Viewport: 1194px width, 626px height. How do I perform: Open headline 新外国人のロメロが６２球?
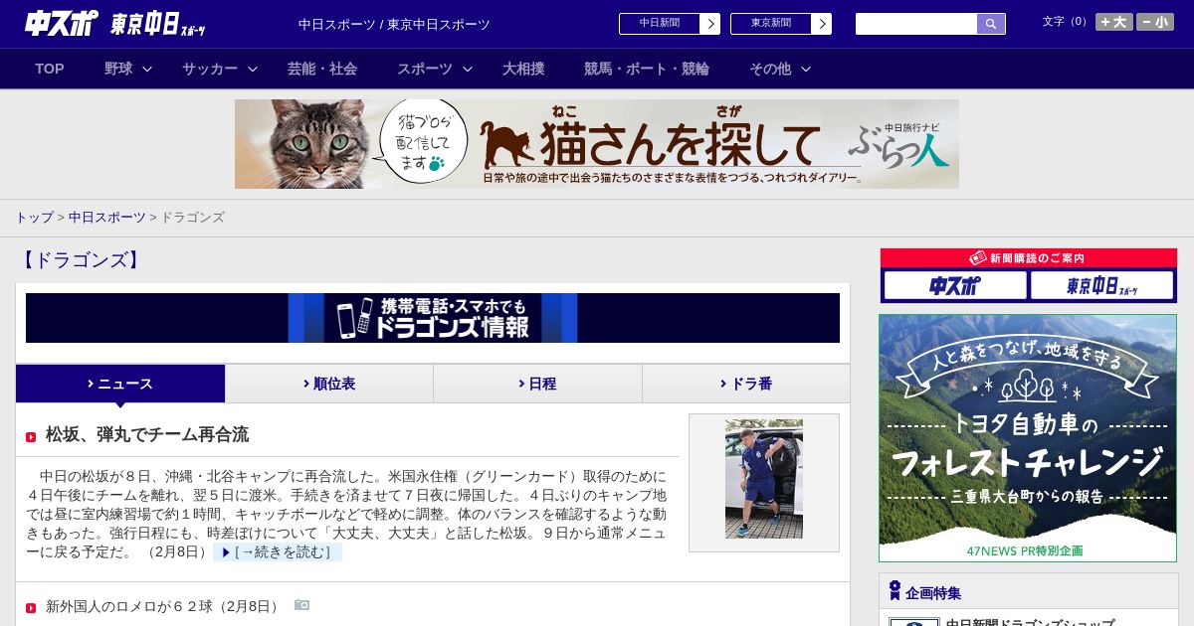pyautogui.click(x=165, y=606)
